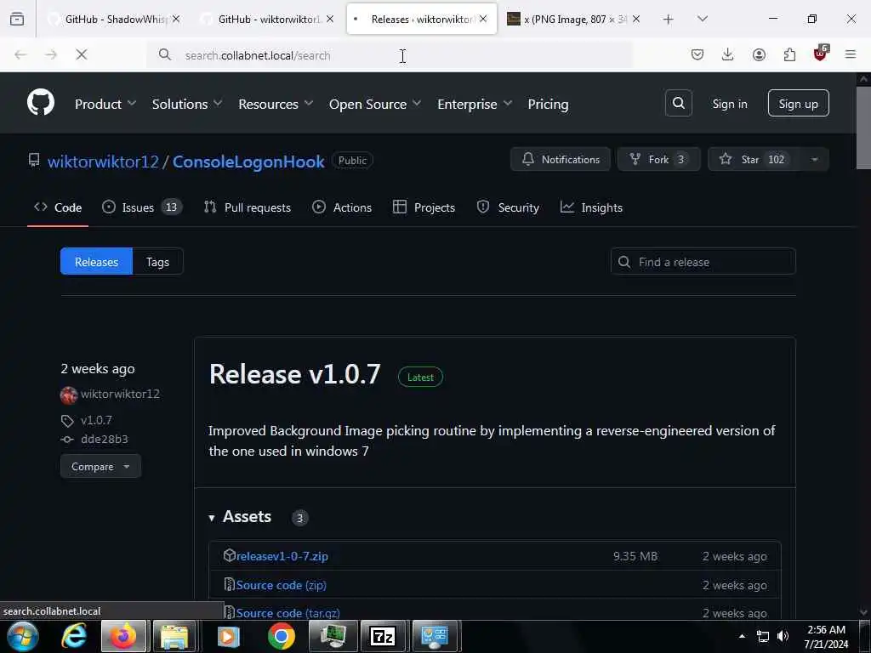Click the GitHub search magnifier button

678,103
